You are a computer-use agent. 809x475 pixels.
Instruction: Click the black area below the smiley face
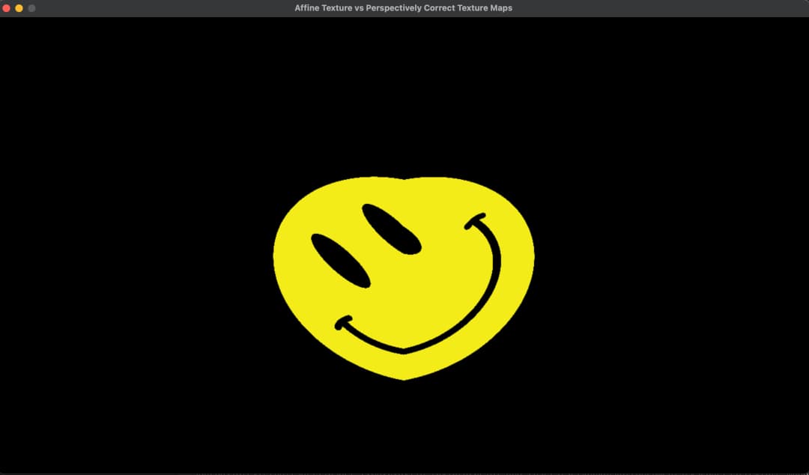click(404, 427)
